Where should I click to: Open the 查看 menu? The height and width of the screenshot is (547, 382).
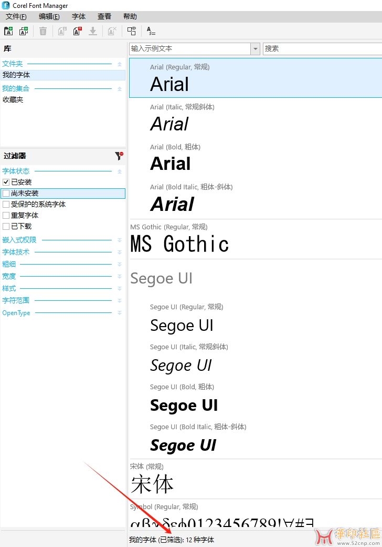(104, 17)
